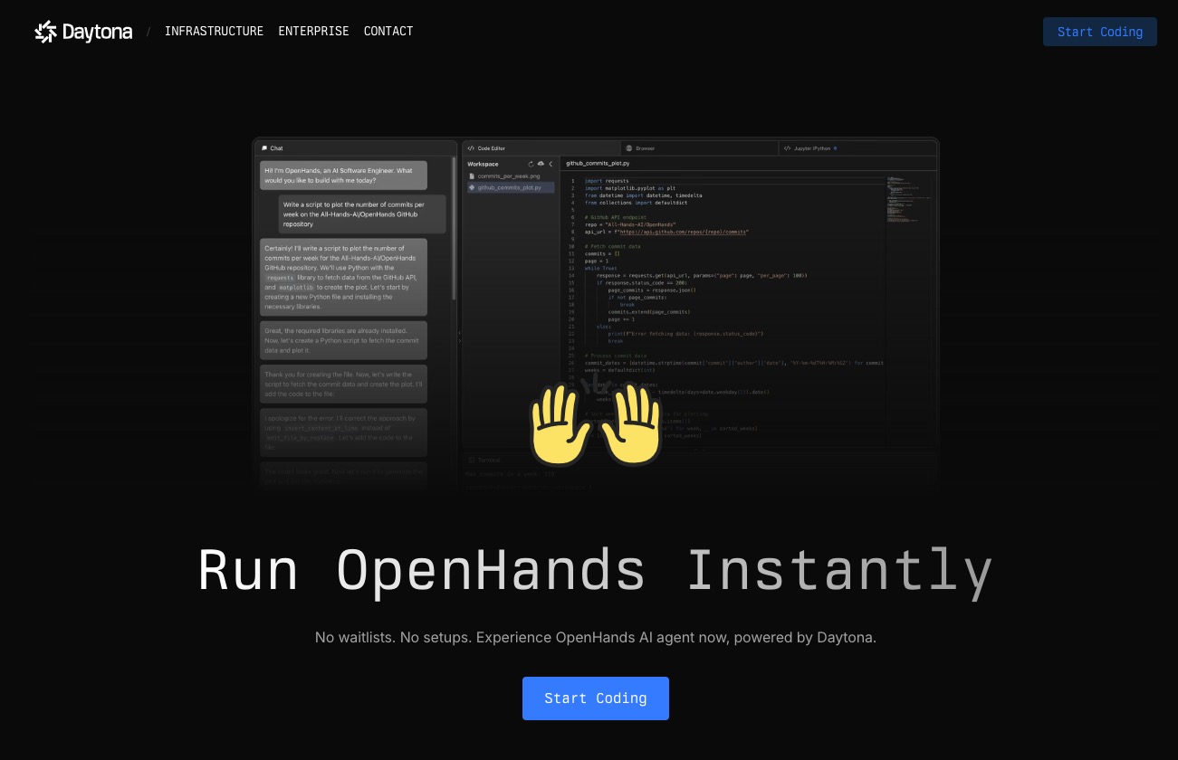
Task: Toggle the blue status dot on Jupyter IPython
Action: click(x=835, y=147)
